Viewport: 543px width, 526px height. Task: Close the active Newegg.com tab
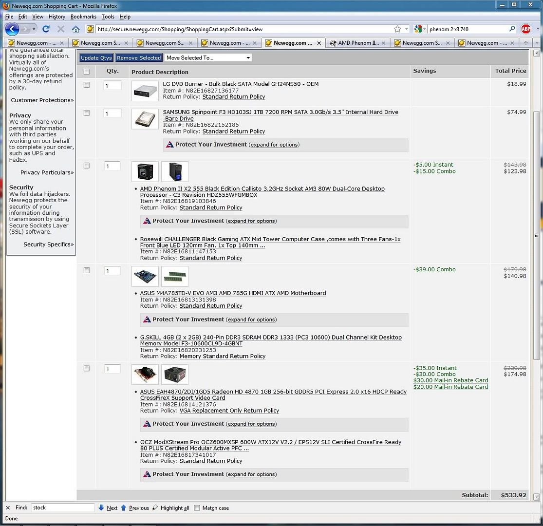[x=319, y=43]
